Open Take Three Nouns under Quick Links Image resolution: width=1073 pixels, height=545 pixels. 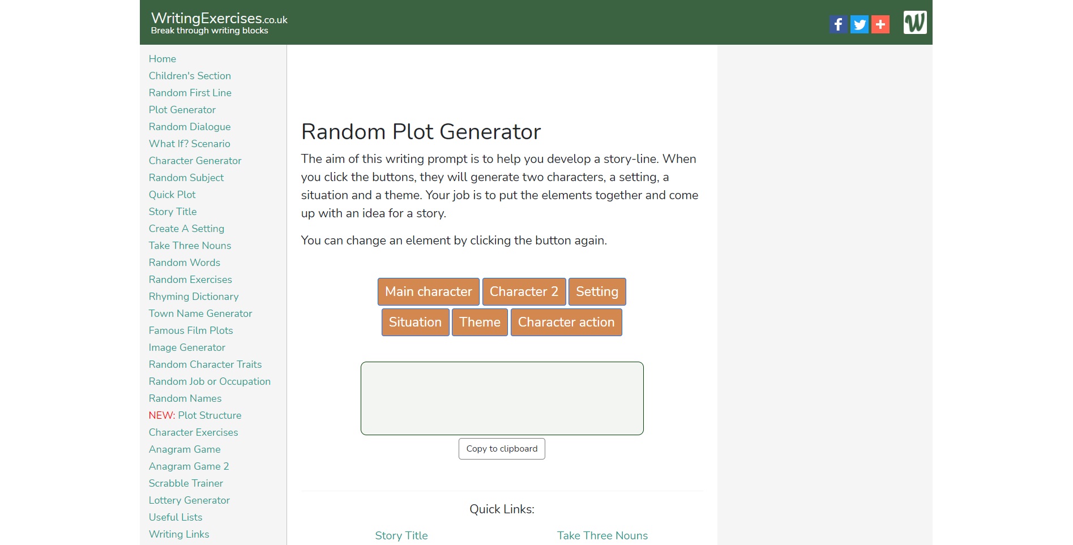[602, 535]
